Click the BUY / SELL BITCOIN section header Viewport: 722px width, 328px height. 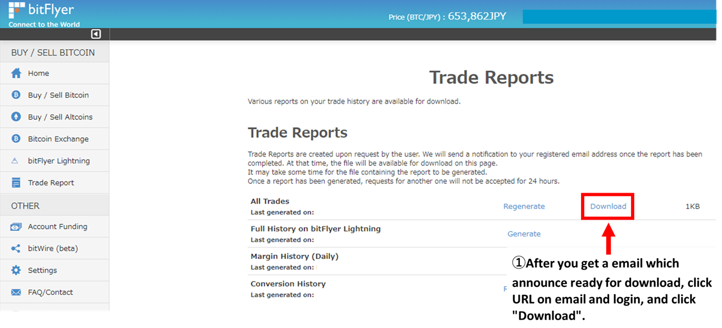pyautogui.click(x=53, y=52)
